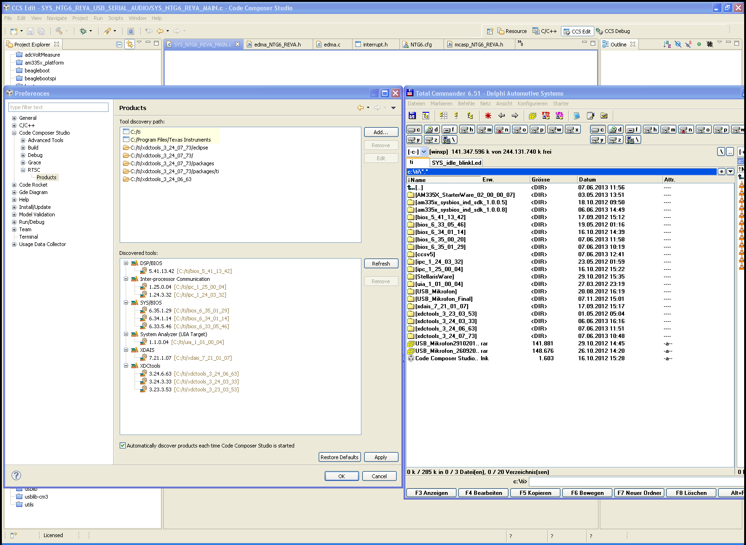Viewport: 746px width, 545px height.
Task: Check the C:/ti discovery path checkbox
Action: pos(126,132)
